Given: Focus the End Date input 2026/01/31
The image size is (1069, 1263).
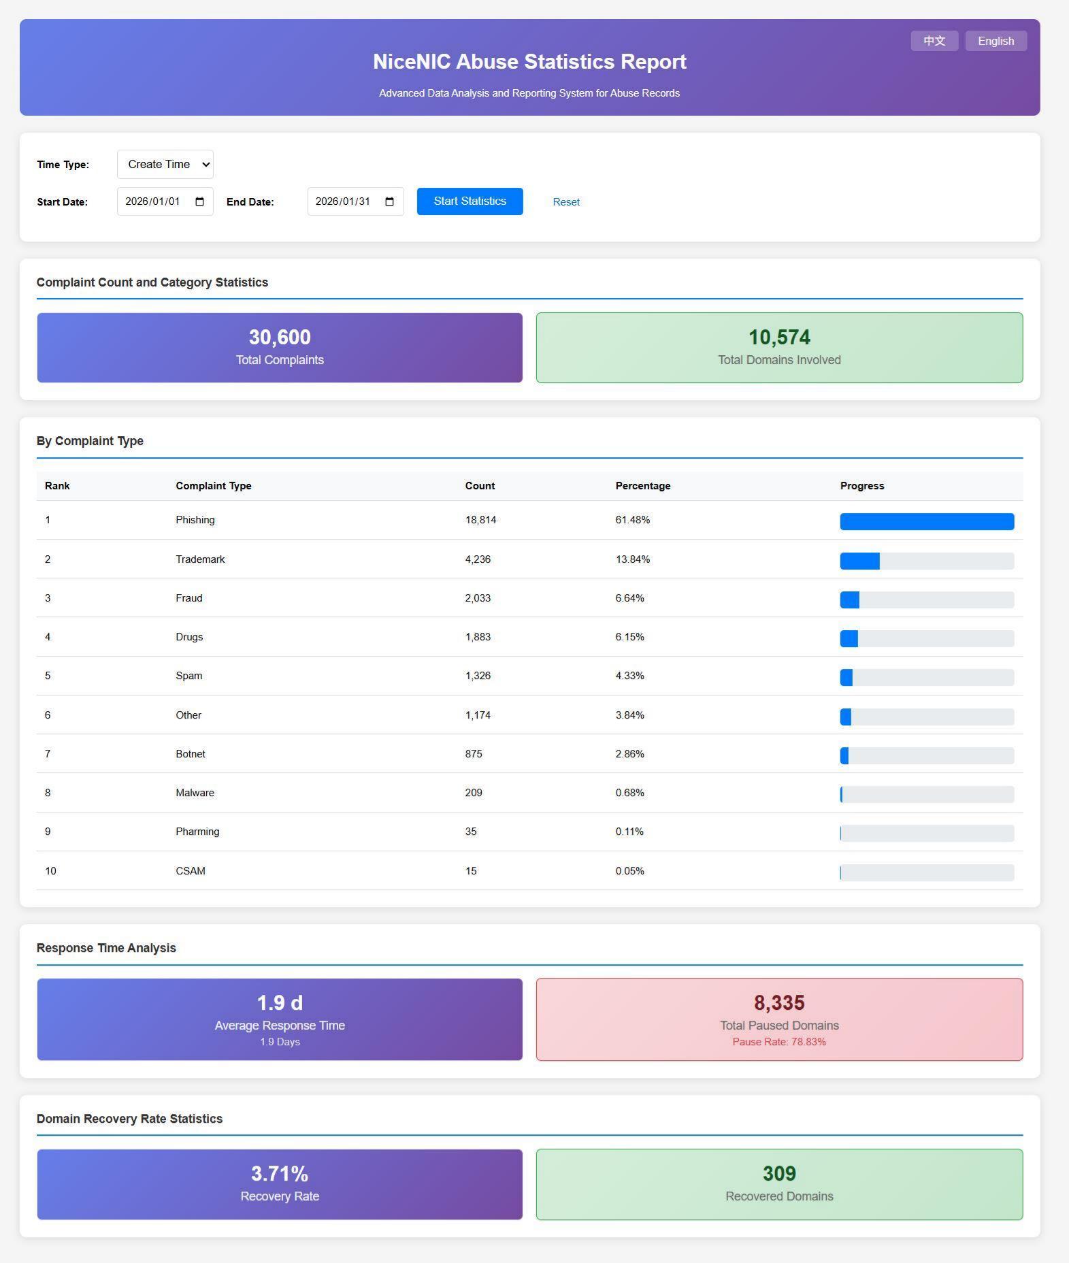Looking at the screenshot, I should click(x=356, y=201).
